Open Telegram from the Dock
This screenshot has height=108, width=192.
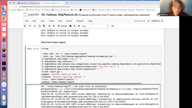coord(4,45)
